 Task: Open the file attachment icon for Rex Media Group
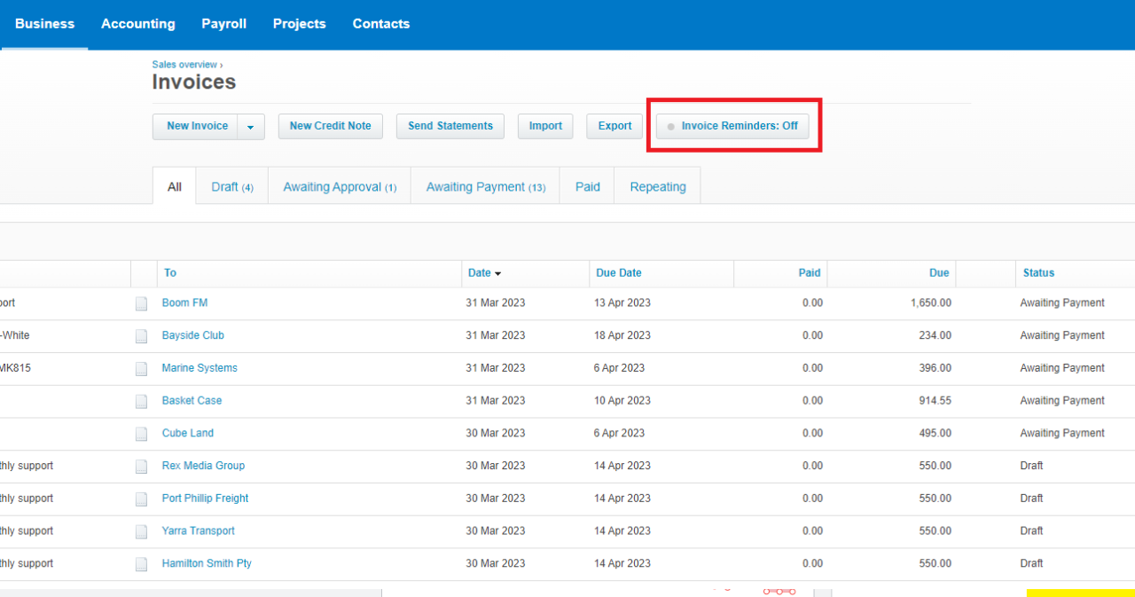(x=141, y=466)
